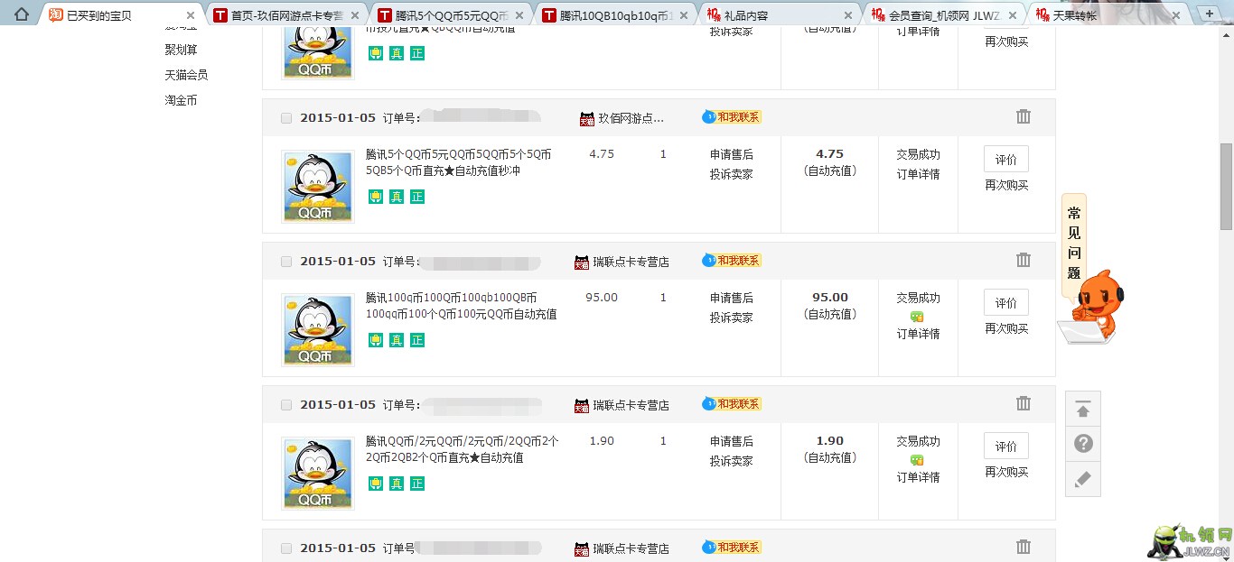The image size is (1234, 562).
Task: Tick checkbox for the 95.00 瑞联点卡专营店 order
Action: point(286,262)
